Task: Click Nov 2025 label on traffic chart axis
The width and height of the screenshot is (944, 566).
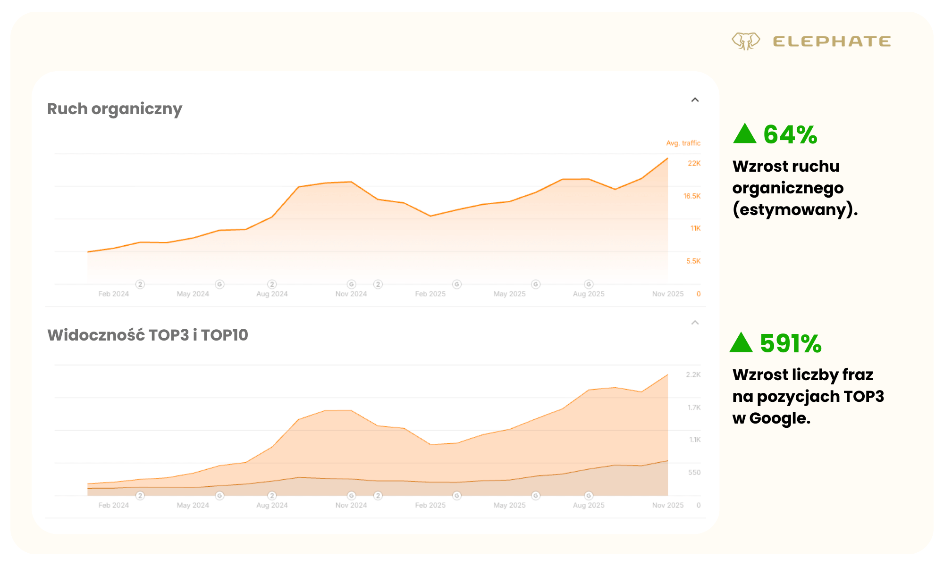Action: coord(667,294)
